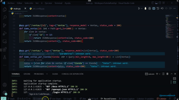The height and width of the screenshot is (100, 179).
Task: Click the editor minimap overview
Action: 171,27
